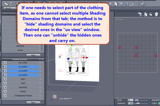160x106 pixels.
Task: Click the plus button for hemfold in Shading domains
Action: pyautogui.click(x=6, y=87)
